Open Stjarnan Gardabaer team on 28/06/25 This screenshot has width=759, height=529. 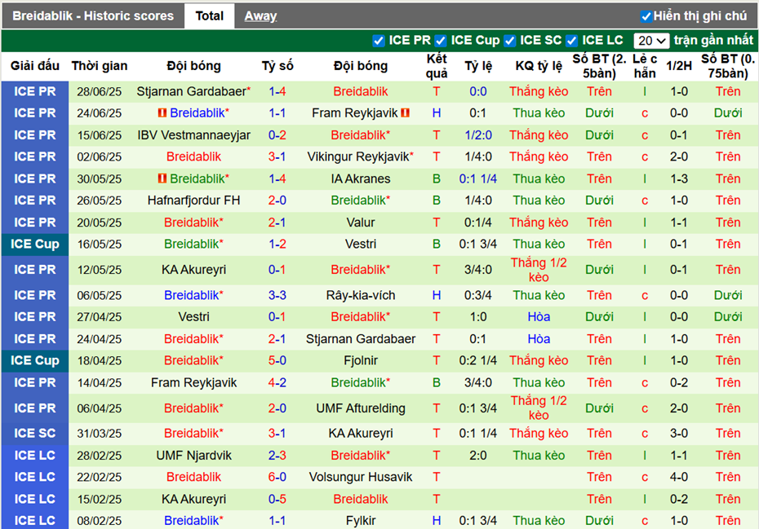[x=193, y=91]
